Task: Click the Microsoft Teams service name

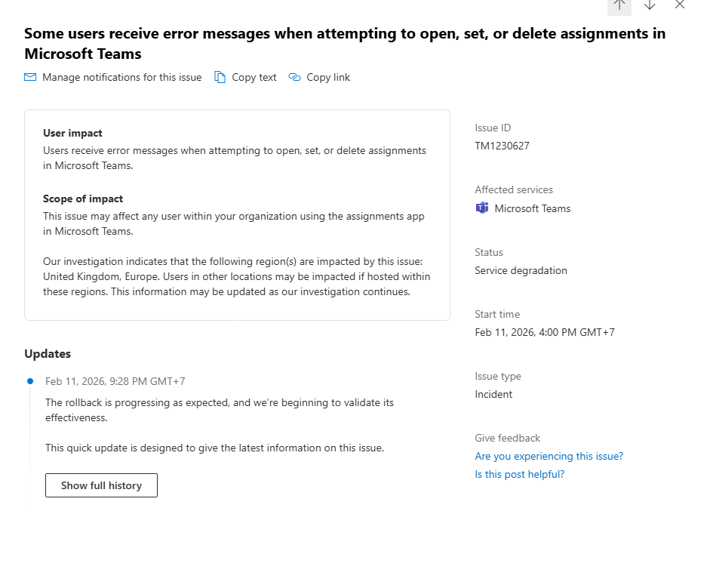Action: (x=533, y=208)
